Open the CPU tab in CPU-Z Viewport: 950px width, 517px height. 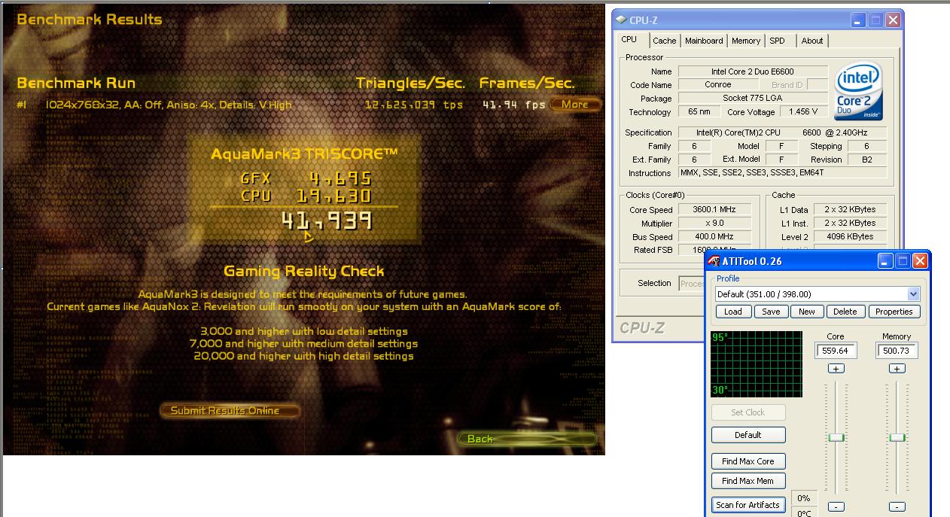(629, 40)
